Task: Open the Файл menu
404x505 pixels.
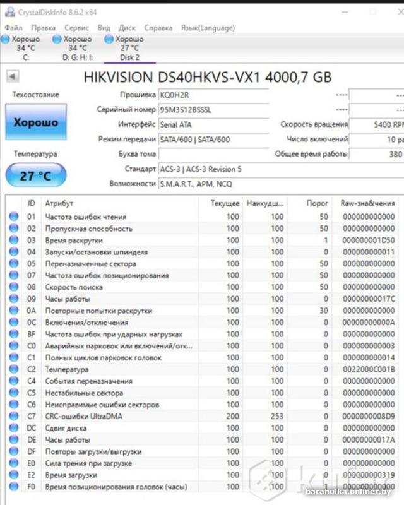Action: click(13, 28)
